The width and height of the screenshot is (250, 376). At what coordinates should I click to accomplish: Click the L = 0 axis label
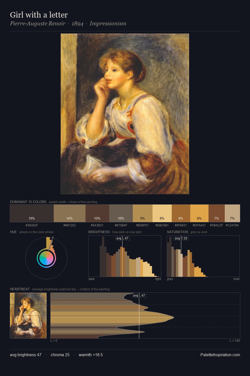54,341
